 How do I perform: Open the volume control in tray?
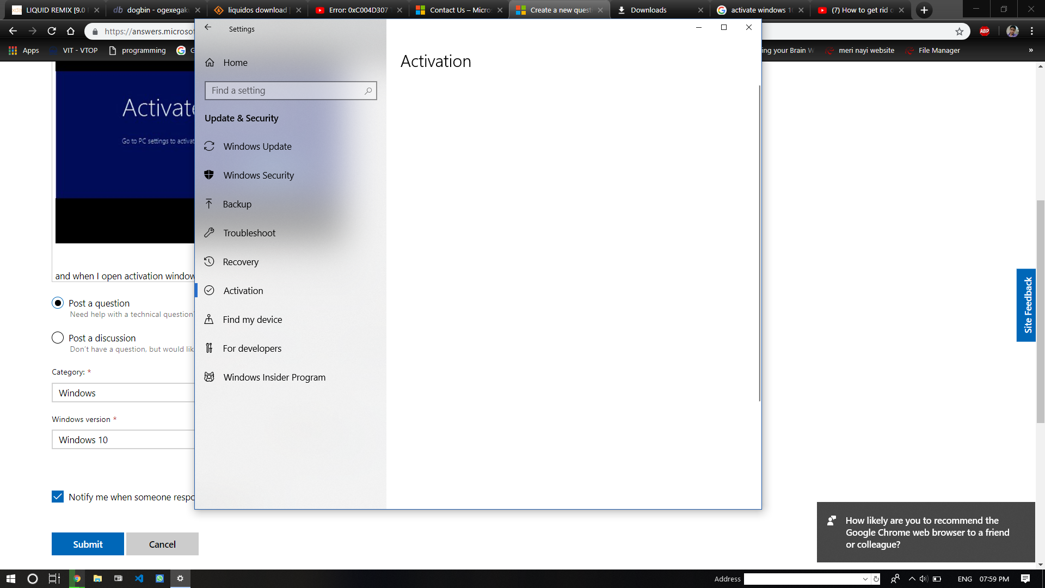pyautogui.click(x=924, y=579)
